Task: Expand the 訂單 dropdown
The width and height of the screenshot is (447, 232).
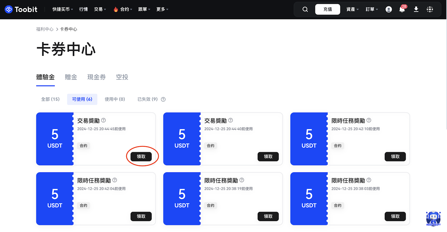Action: point(372,9)
